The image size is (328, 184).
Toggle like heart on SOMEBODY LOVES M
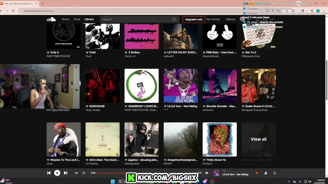(126, 106)
